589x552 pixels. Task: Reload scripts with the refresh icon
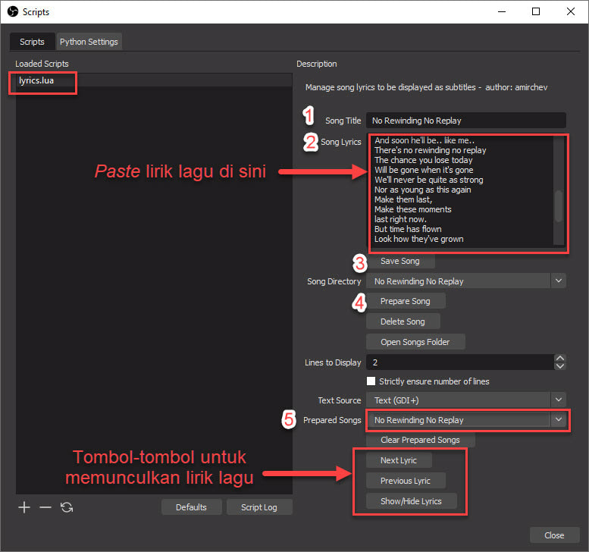[67, 507]
